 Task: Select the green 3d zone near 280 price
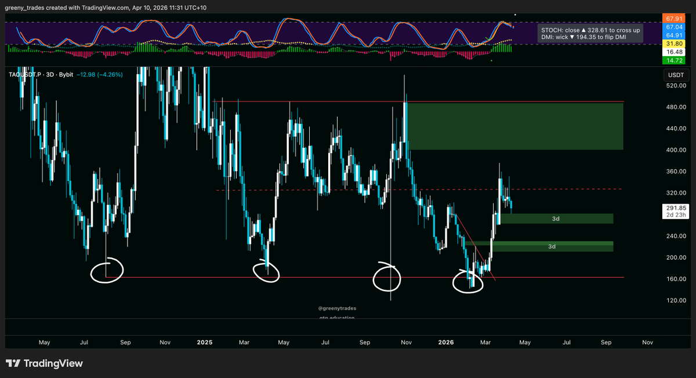coord(556,219)
